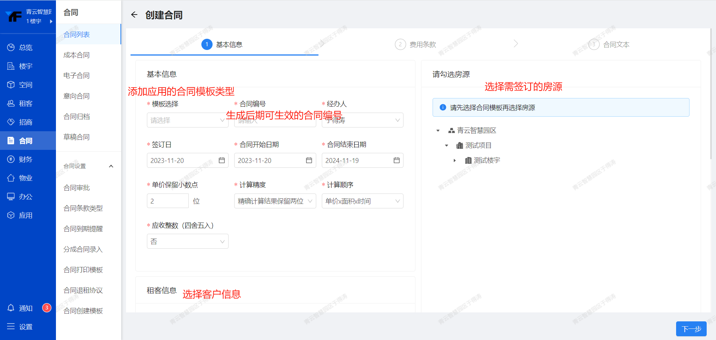Open the 总览 overview sidebar icon
The image size is (716, 340).
pyautogui.click(x=11, y=47)
